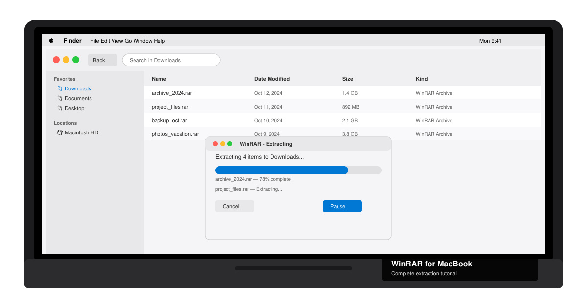587x308 pixels.
Task: Click the Oct 11, 2024 date cell
Action: [268, 107]
